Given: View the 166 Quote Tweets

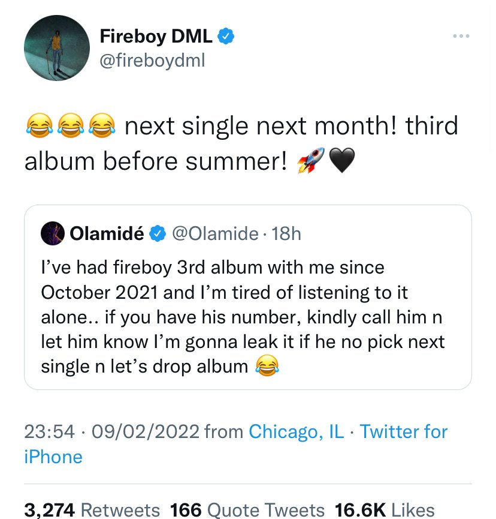Looking at the screenshot, I should 247,510.
